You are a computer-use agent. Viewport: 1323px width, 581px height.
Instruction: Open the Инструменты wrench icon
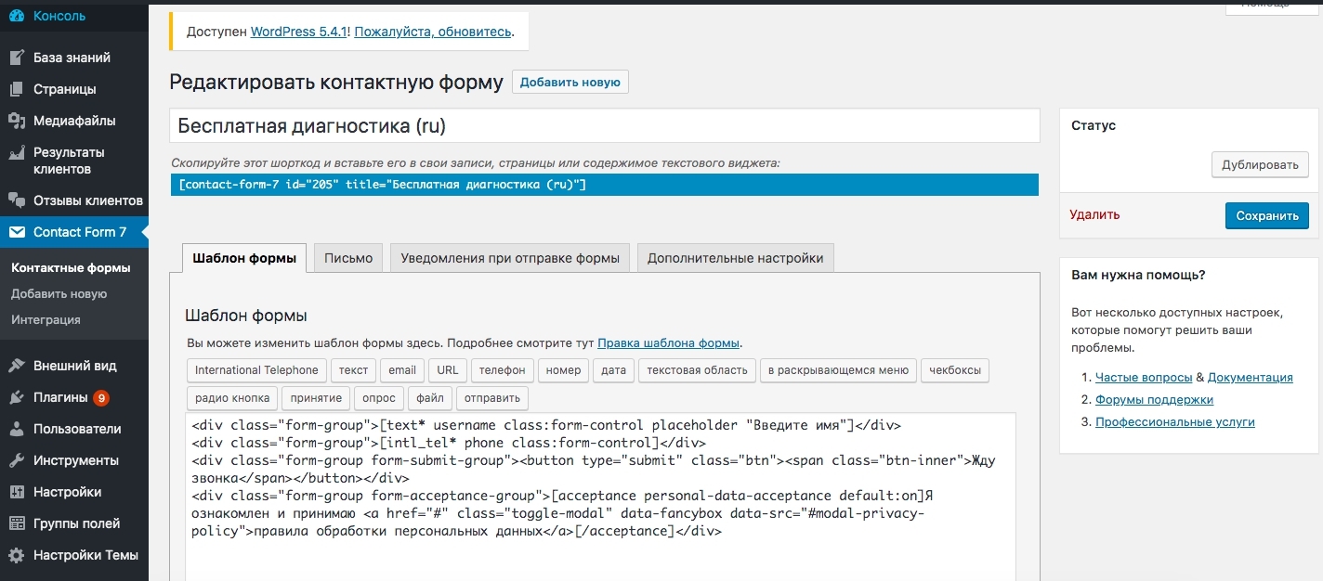[x=17, y=460]
